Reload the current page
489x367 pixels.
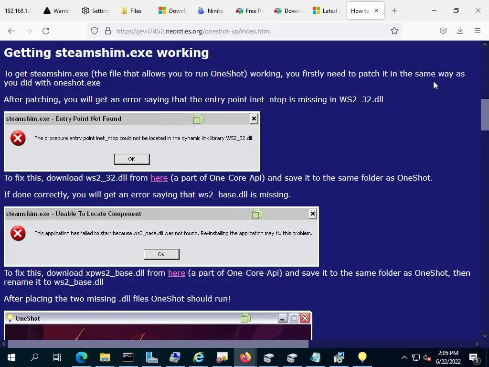point(46,31)
